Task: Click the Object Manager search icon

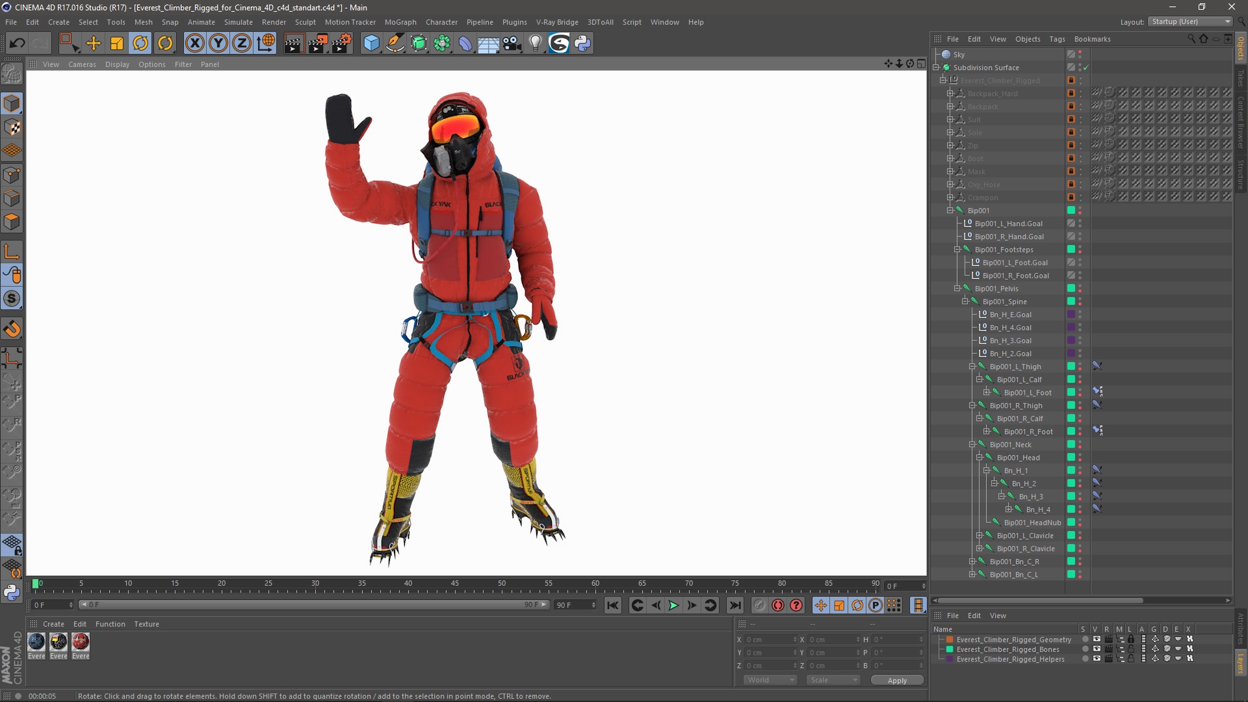Action: pyautogui.click(x=1191, y=39)
